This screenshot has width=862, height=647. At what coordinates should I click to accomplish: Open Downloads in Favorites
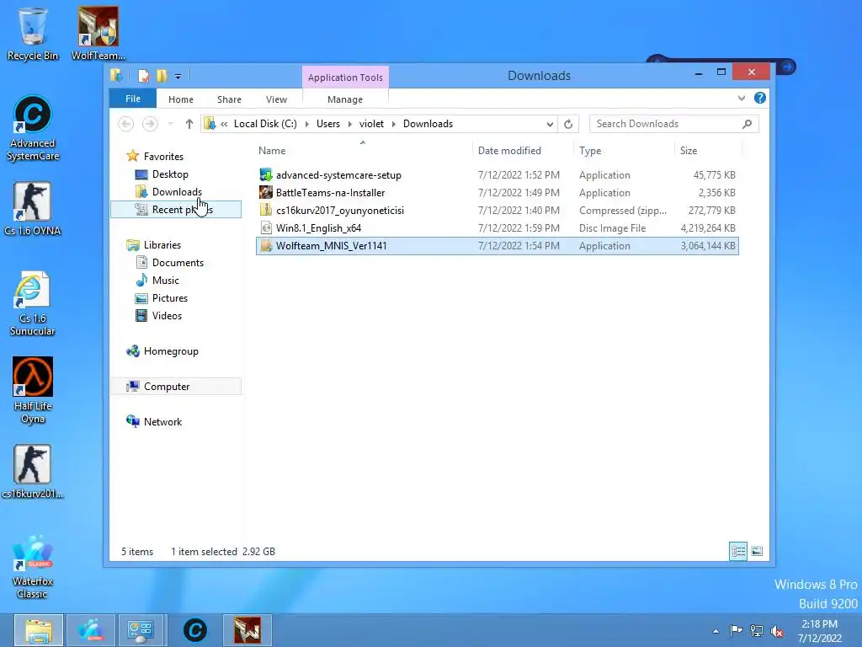(177, 191)
